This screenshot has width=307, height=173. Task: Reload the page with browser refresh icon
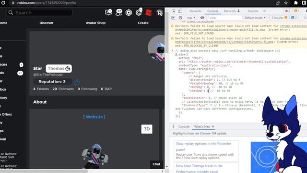coord(3,3)
